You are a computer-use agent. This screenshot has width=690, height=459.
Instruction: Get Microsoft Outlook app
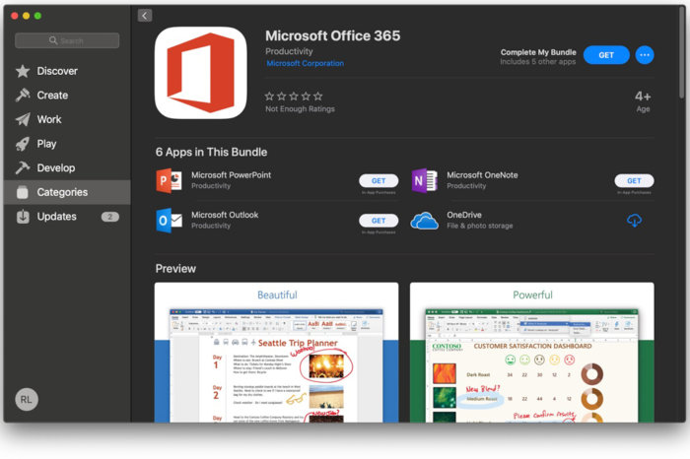click(x=379, y=221)
